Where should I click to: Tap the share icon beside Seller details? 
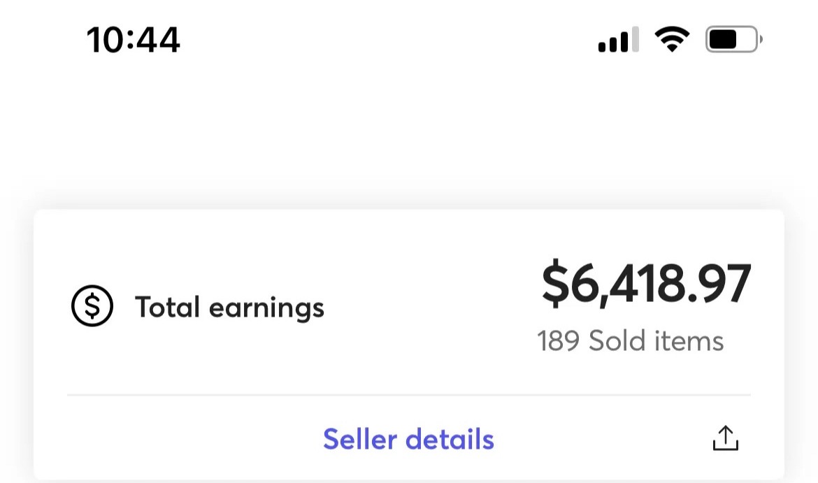click(x=726, y=438)
